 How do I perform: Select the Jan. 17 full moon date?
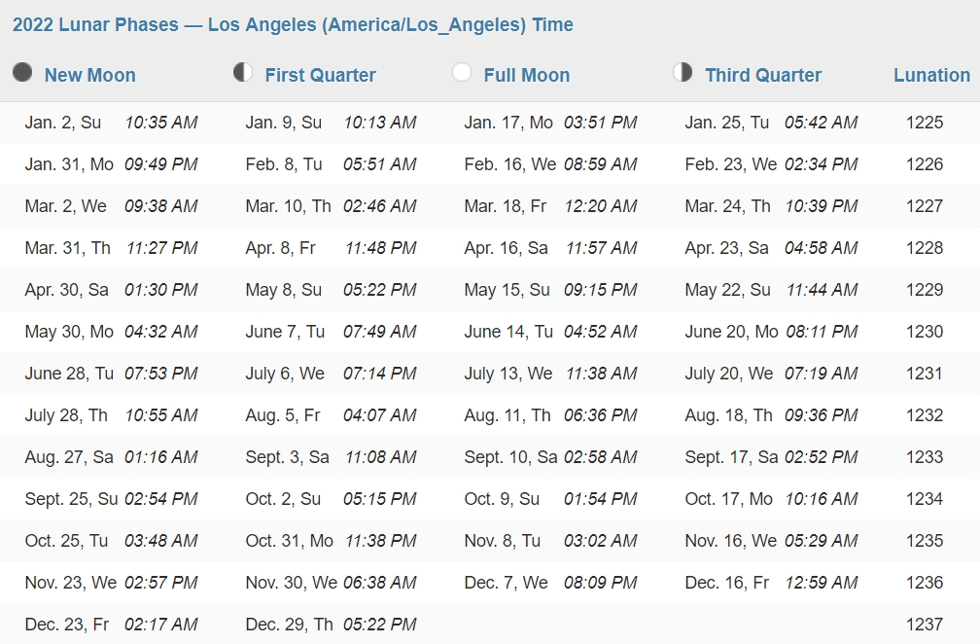(x=508, y=123)
